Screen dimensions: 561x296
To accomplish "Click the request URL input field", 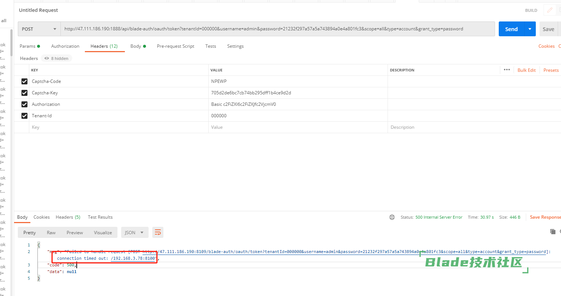I will tap(278, 29).
